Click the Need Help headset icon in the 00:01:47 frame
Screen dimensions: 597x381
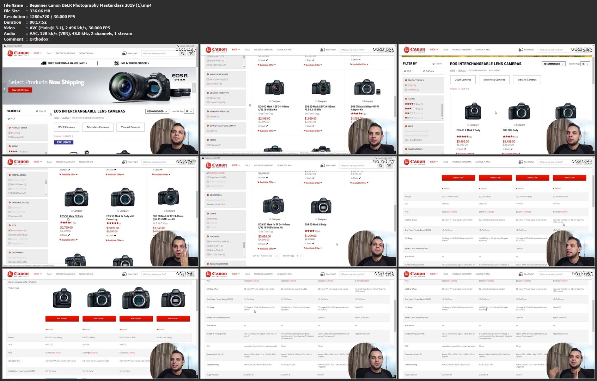(x=124, y=53)
